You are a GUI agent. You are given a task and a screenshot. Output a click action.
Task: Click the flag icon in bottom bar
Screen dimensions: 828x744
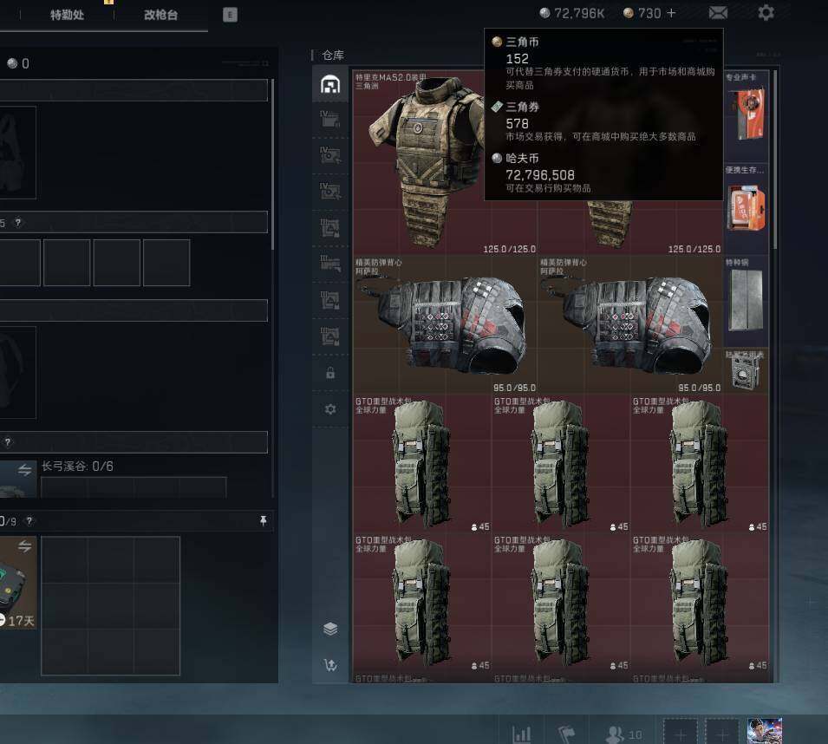[x=567, y=734]
